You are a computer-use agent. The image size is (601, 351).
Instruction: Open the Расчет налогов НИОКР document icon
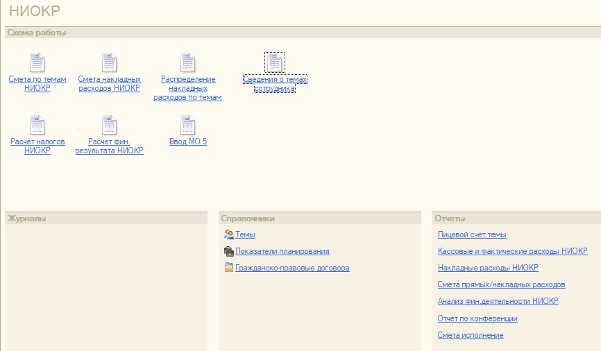pos(37,125)
